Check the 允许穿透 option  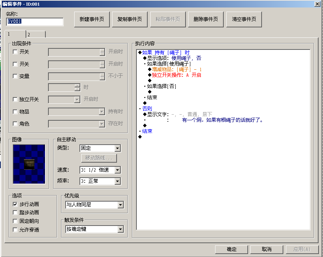tap(15, 230)
